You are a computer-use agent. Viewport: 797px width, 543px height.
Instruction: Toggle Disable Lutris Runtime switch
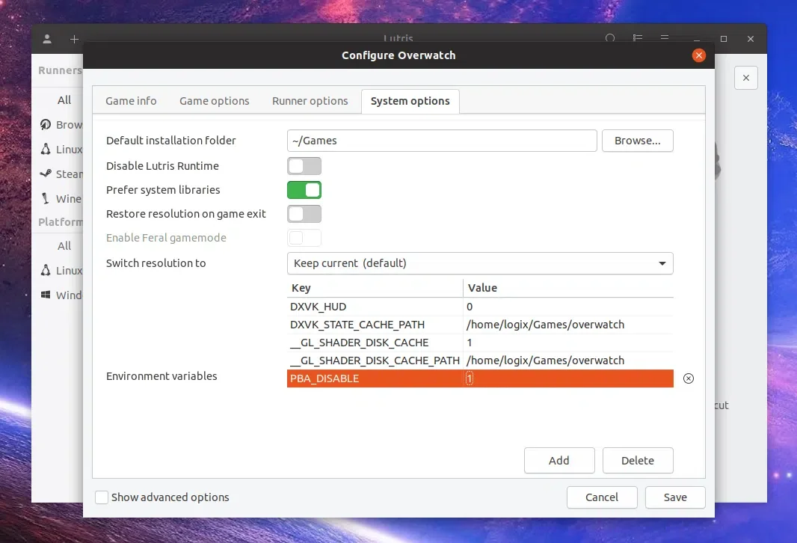pos(304,166)
